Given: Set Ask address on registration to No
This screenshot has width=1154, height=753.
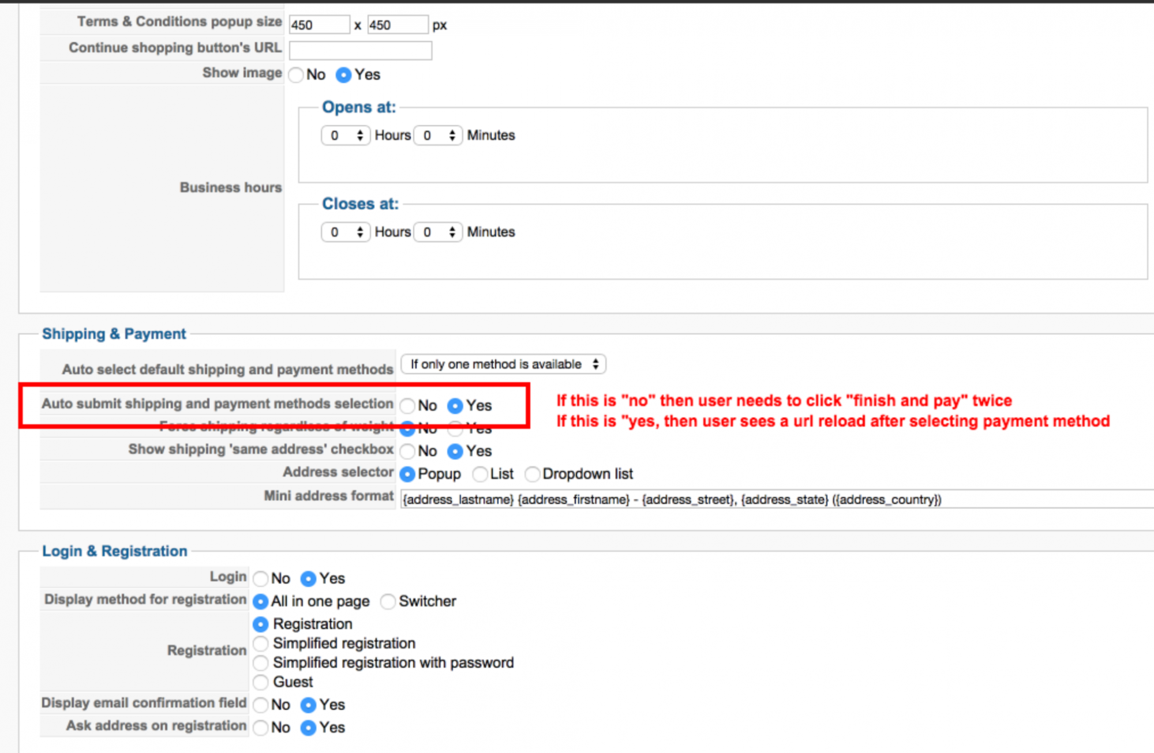Looking at the screenshot, I should coord(261,728).
